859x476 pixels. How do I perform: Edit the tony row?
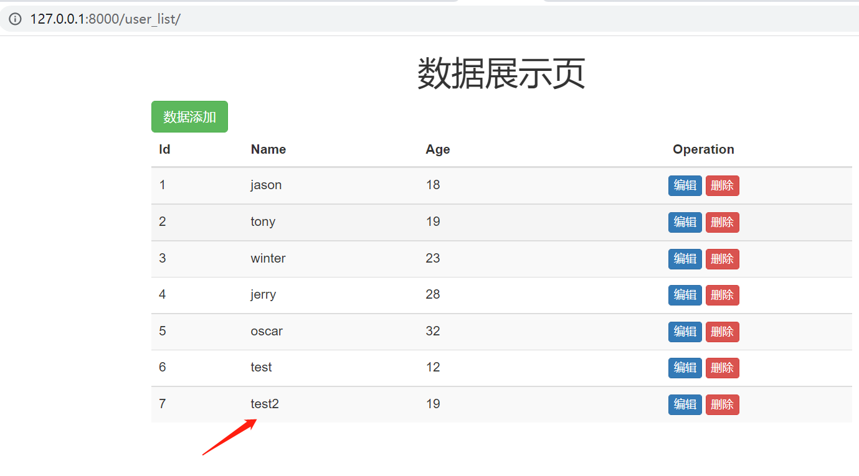(x=685, y=222)
